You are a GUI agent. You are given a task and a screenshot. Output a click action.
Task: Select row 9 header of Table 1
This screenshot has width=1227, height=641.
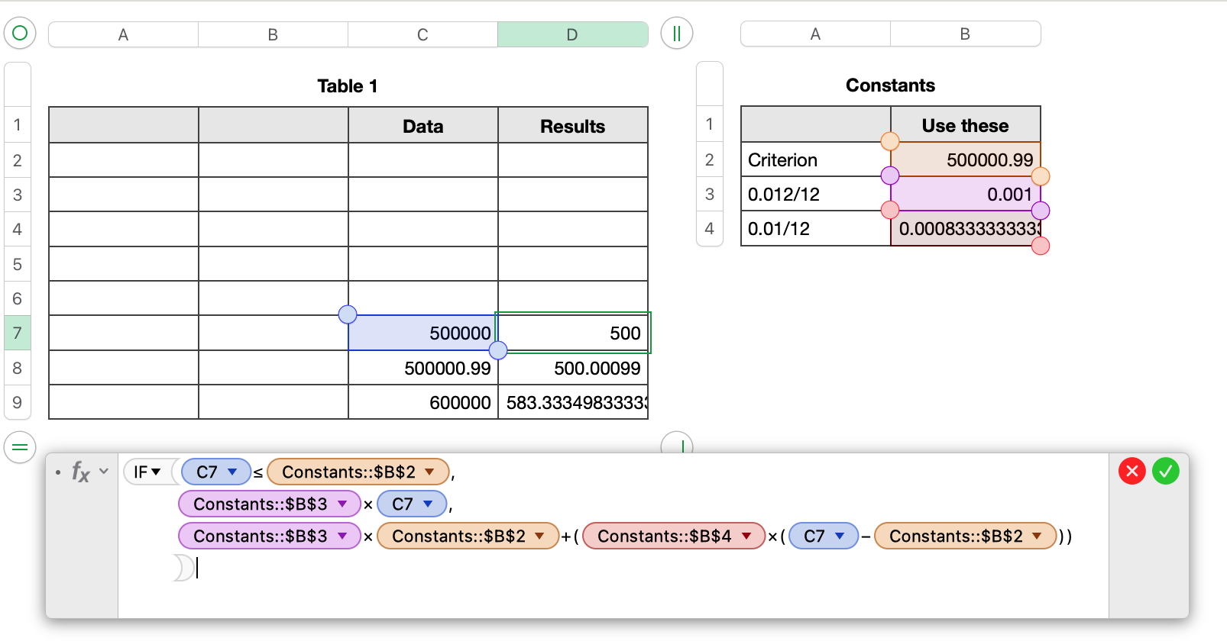[x=18, y=402]
